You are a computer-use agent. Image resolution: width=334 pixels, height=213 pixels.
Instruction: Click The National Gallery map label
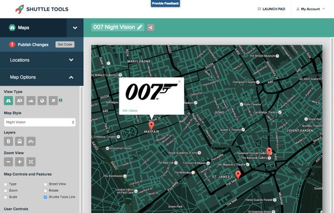tap(254, 158)
